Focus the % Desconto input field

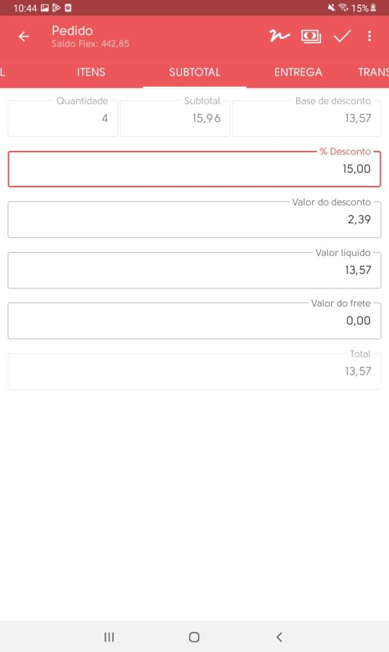coord(194,169)
